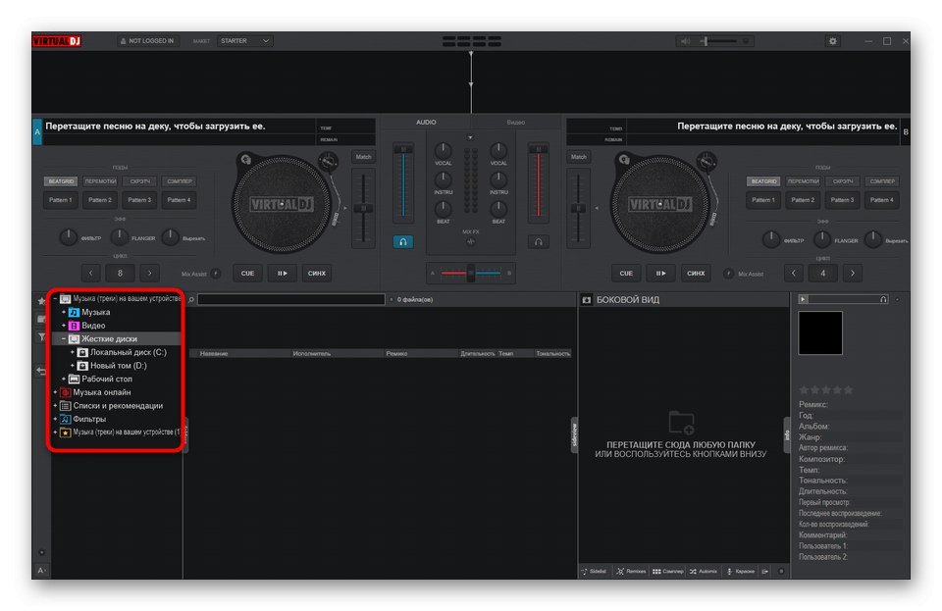This screenshot has height=611, width=942.
Task: Click the NOT LOGGED IN button
Action: pyautogui.click(x=148, y=41)
